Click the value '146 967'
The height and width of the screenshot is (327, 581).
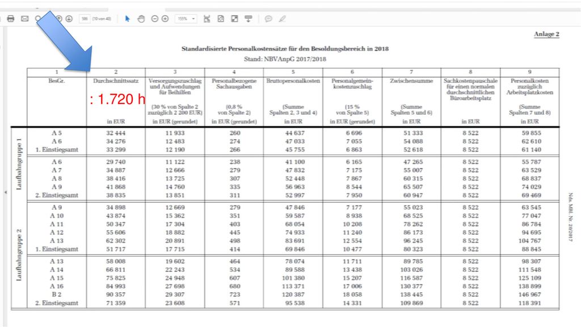(529, 295)
